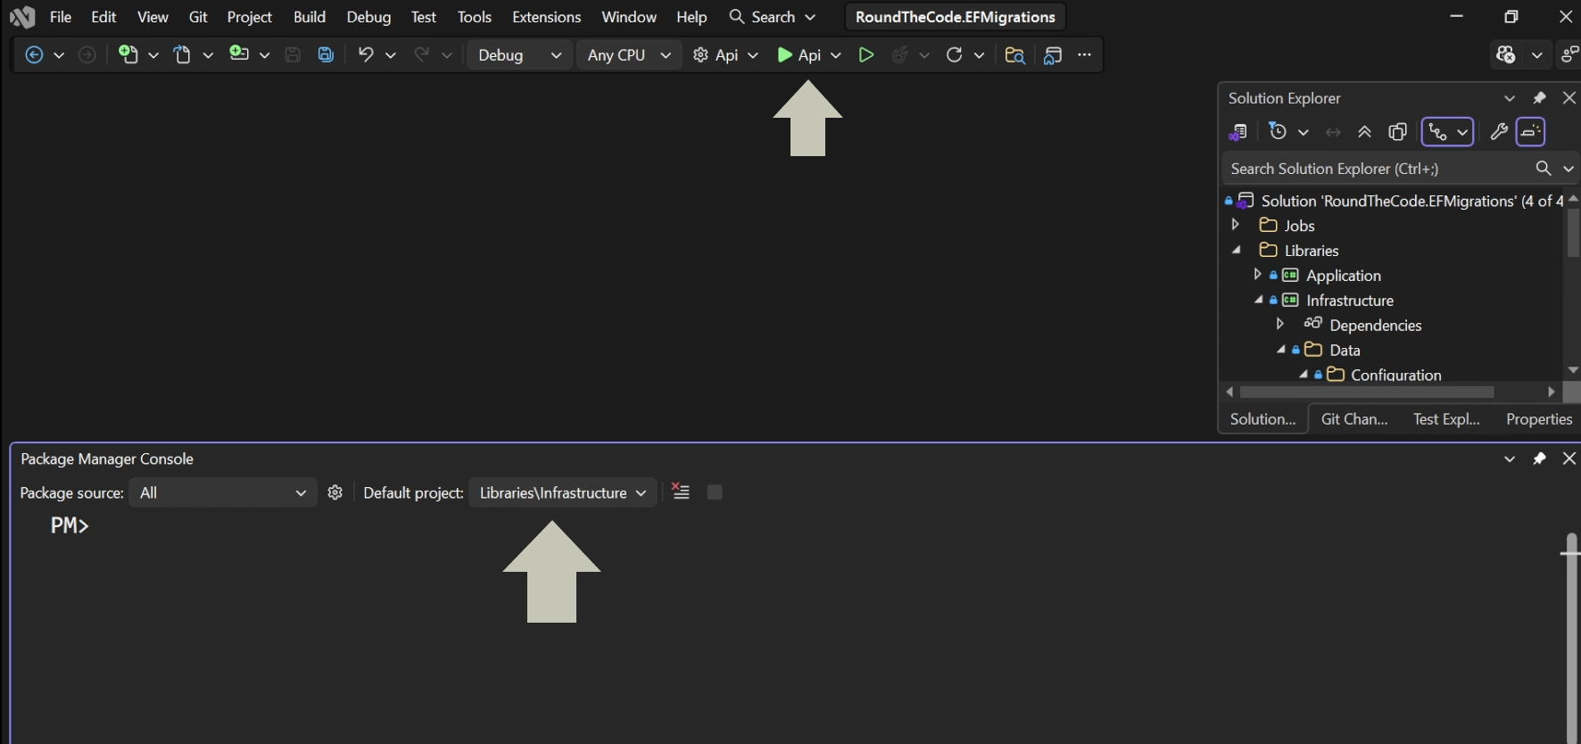Expand the Jobs folder in Solution Explorer
The height and width of the screenshot is (744, 1581).
(x=1236, y=225)
